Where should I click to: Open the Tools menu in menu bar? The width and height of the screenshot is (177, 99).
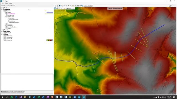coord(6,3)
